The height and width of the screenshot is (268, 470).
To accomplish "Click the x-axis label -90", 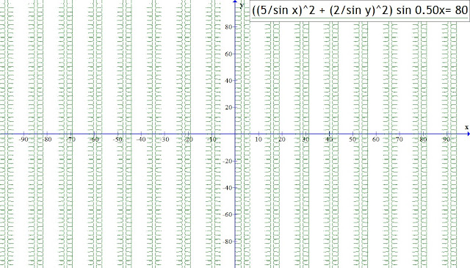I will [23, 140].
